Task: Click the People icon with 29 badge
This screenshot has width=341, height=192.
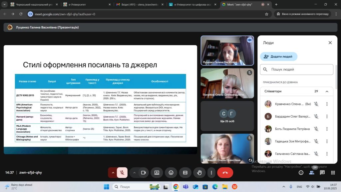Action: pyautogui.click(x=312, y=172)
